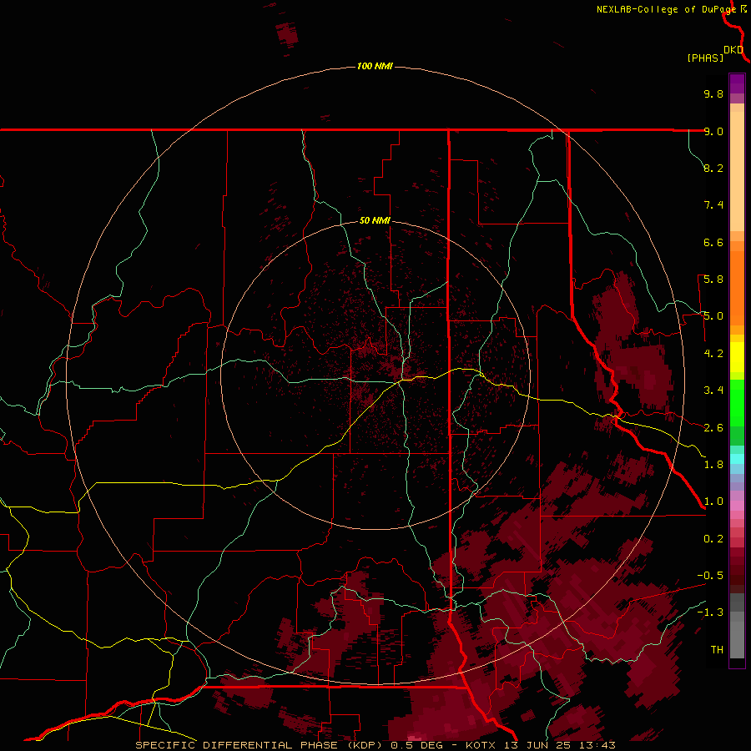751x751 pixels.
Task: Click the 3.4 scale label
Action: (713, 391)
